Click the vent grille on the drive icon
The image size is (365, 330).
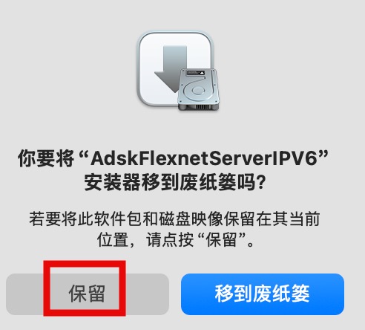click(x=203, y=107)
